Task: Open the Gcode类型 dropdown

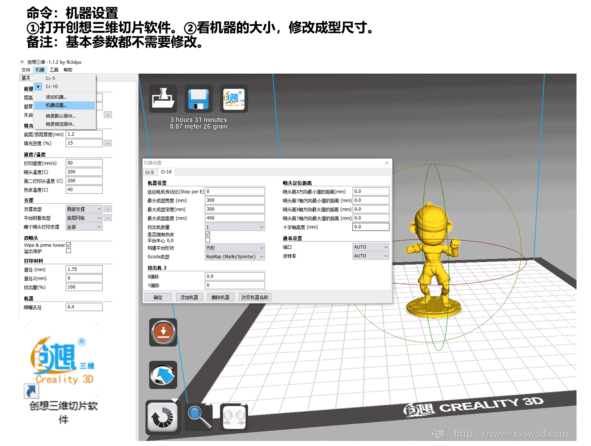Action: [235, 257]
